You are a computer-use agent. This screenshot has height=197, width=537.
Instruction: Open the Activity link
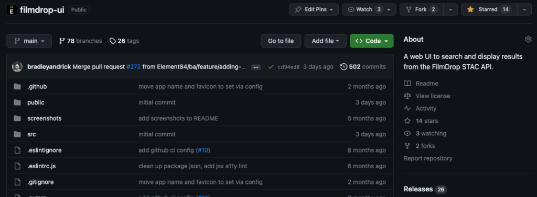[x=420, y=109]
